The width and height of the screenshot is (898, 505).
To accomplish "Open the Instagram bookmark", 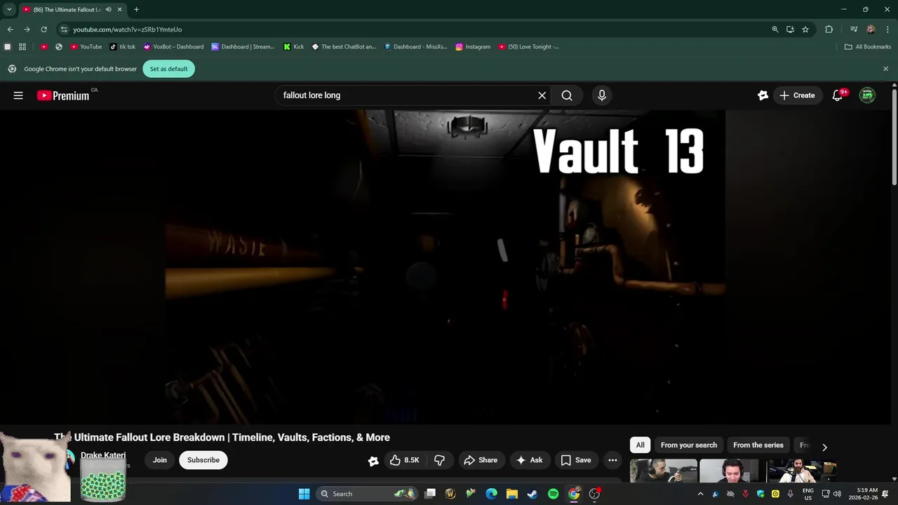I will tap(473, 47).
